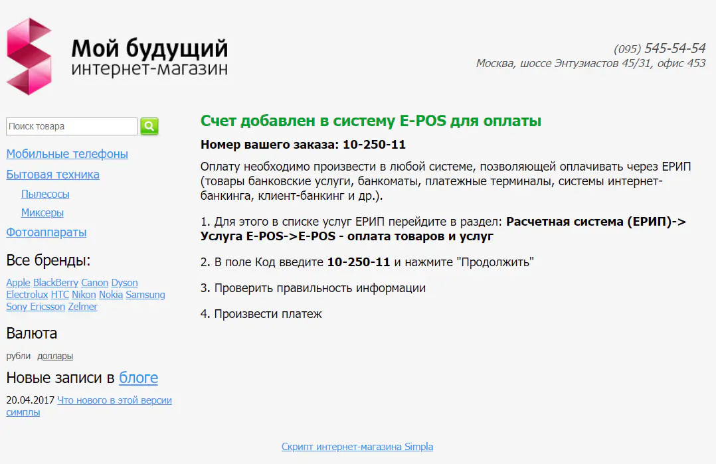Image resolution: width=716 pixels, height=464 pixels.
Task: Open the Скрипт интернет-магазина Simpla footer link
Action: tap(357, 446)
